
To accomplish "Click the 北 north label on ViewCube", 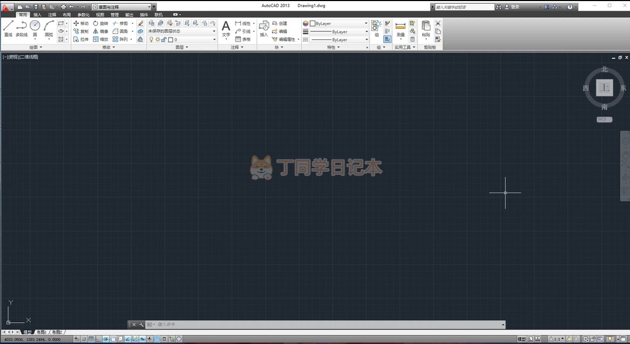I will point(604,70).
